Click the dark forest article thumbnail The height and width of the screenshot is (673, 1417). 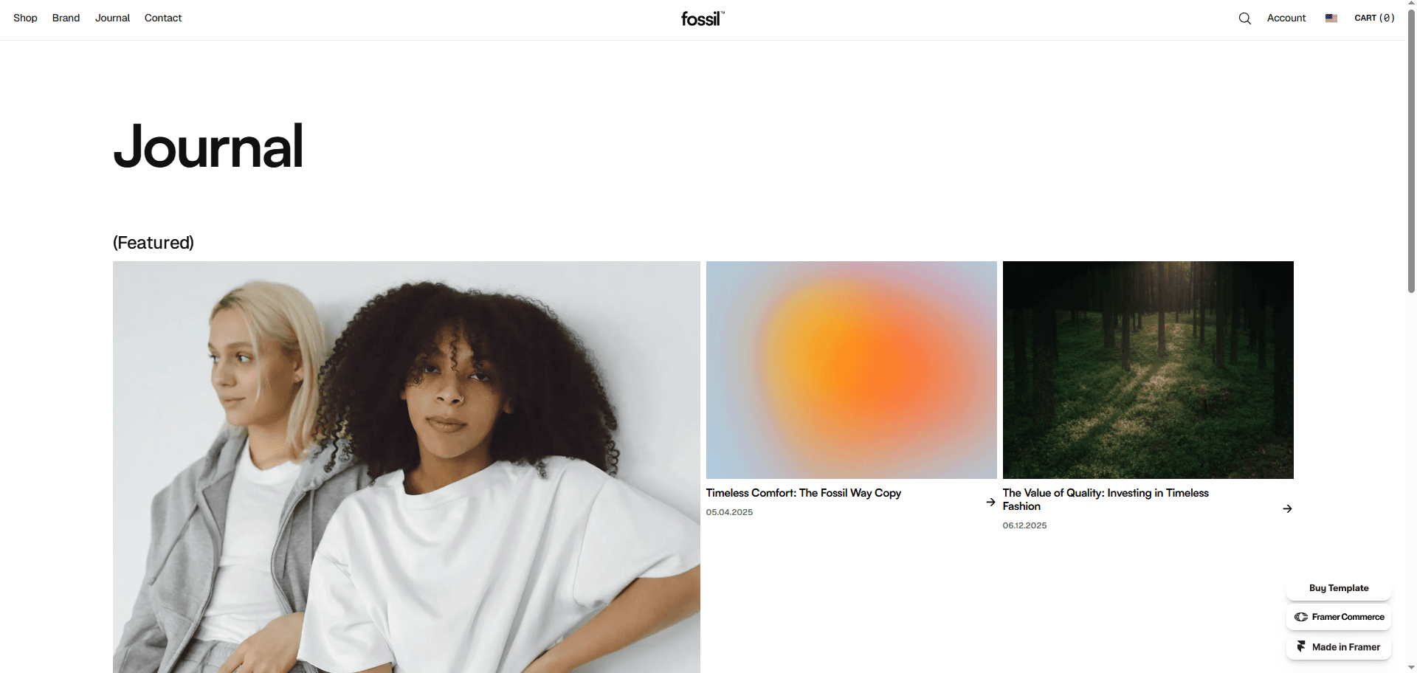point(1148,370)
